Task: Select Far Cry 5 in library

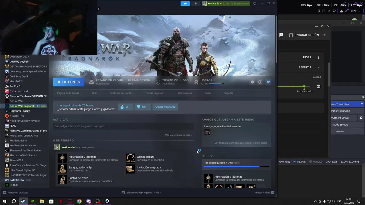Action: coord(15,86)
